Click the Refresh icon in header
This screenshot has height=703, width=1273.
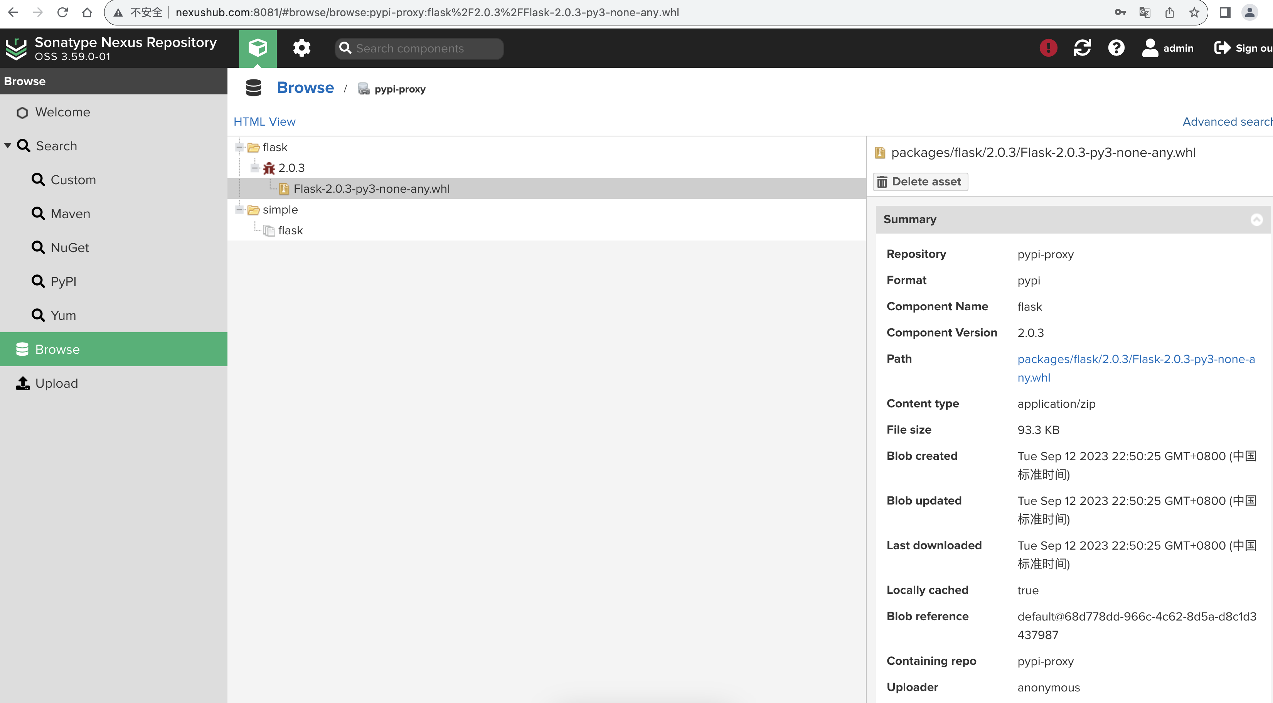pyautogui.click(x=1082, y=48)
